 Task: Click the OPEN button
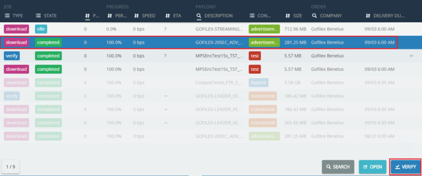(373, 167)
